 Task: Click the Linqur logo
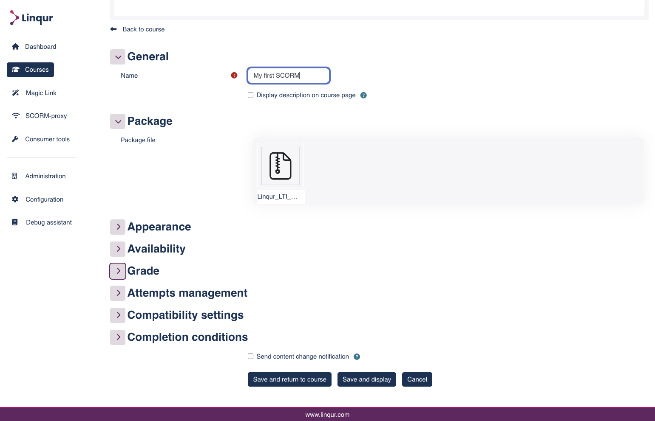[31, 18]
